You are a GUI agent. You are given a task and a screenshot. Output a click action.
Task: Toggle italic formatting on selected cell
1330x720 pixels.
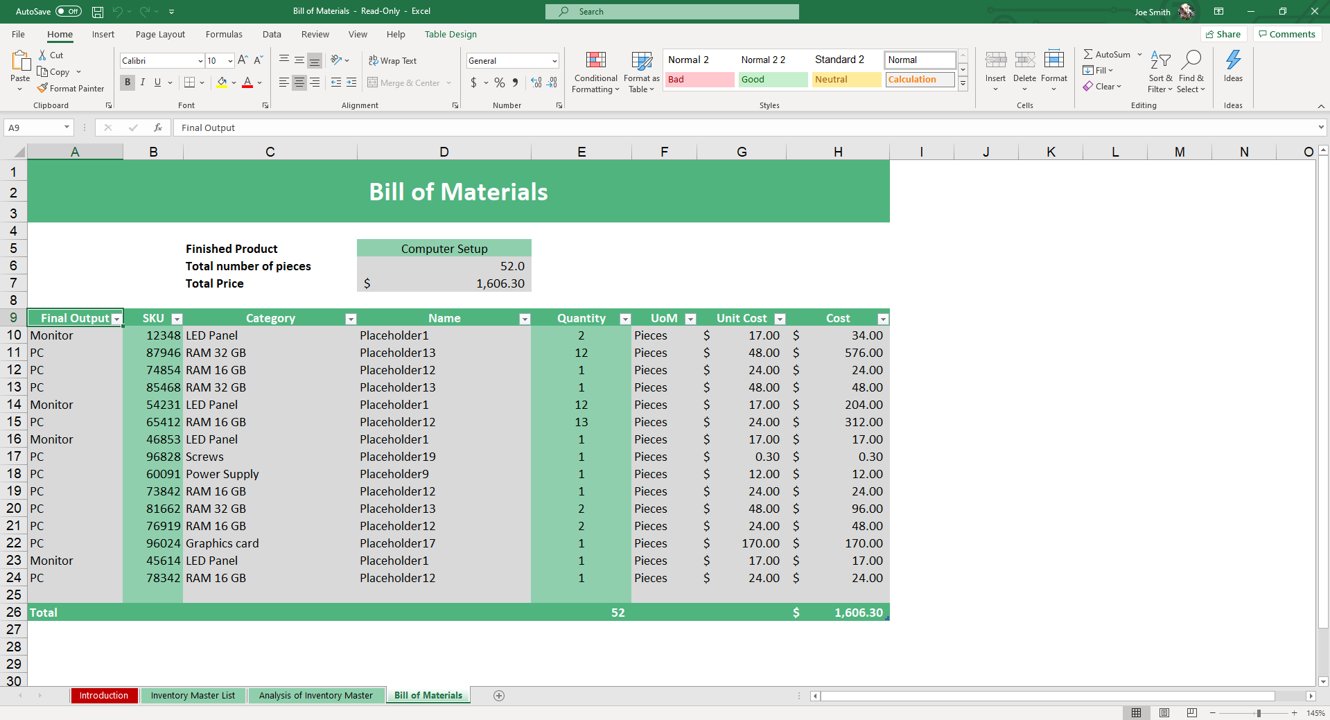coord(142,82)
